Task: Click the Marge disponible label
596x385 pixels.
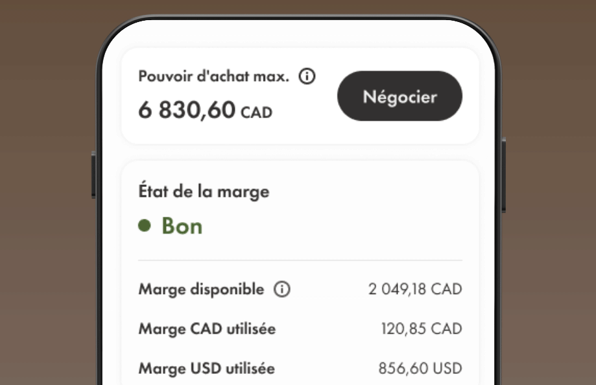Action: coord(201,289)
